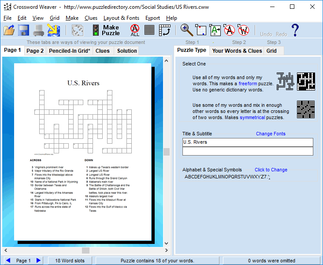Save the puzzle with the floppy disk icon
The width and height of the screenshot is (323, 265).
(x=24, y=30)
